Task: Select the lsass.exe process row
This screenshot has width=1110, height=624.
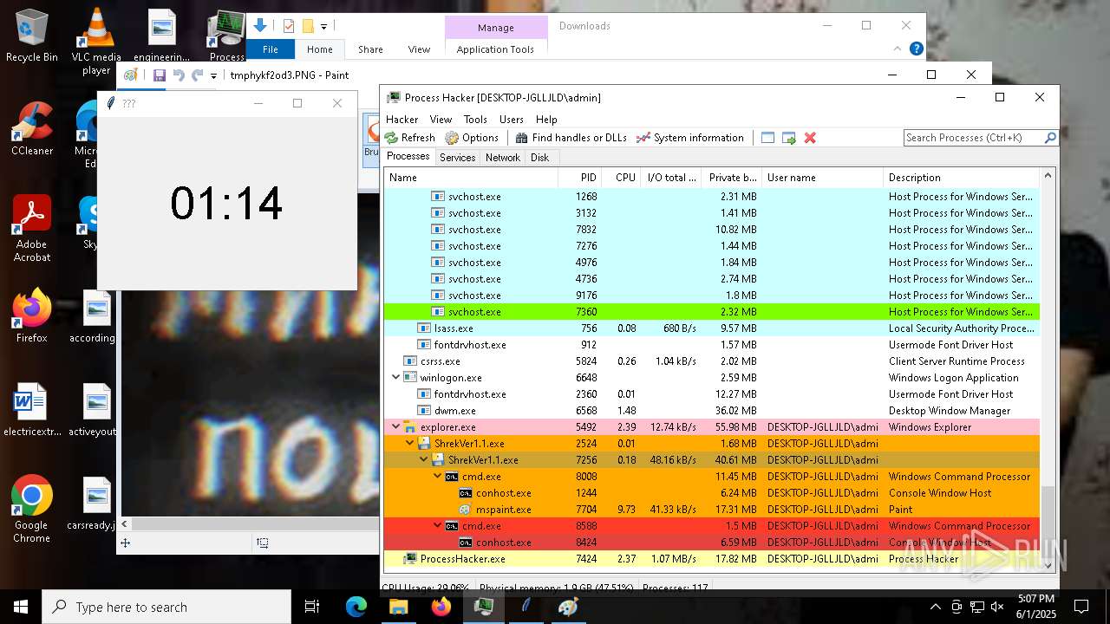Action: point(711,328)
